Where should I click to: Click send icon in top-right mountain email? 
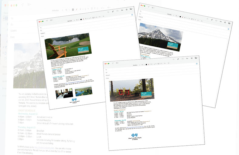[x=149, y=7]
